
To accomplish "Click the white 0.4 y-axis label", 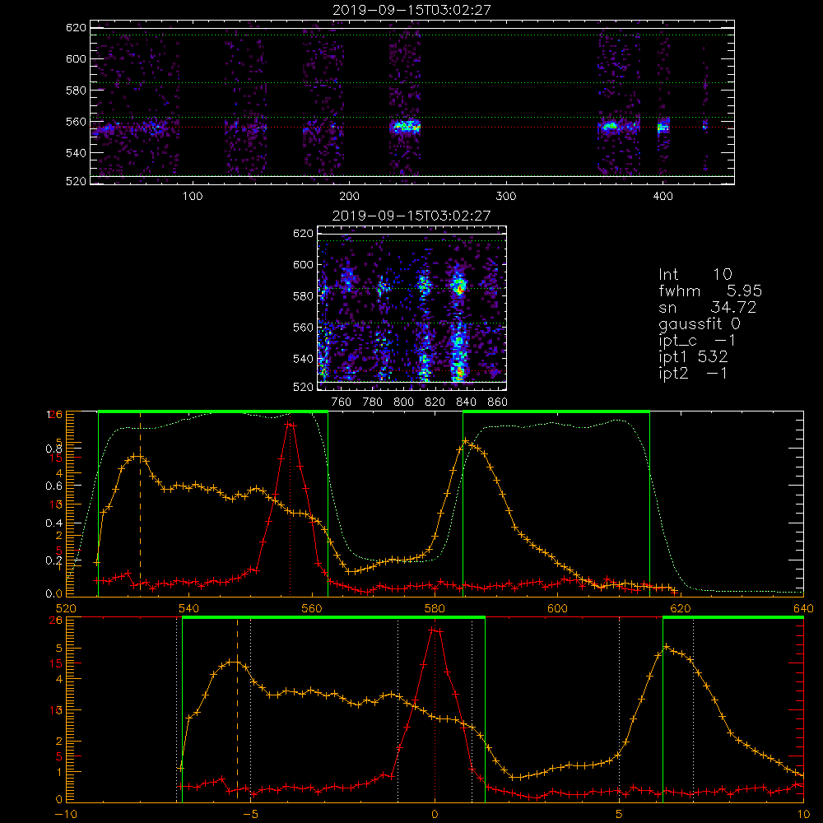I will click(x=53, y=523).
